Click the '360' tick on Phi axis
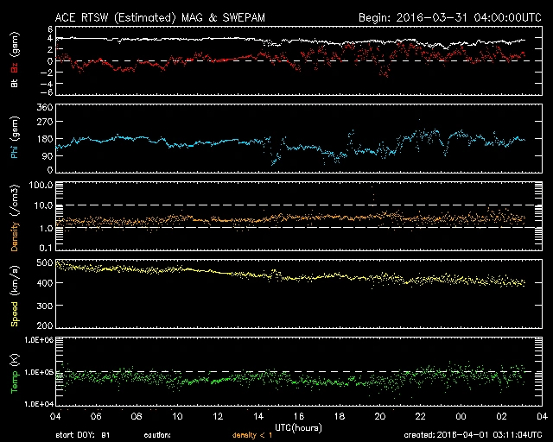The image size is (553, 442). (x=44, y=107)
